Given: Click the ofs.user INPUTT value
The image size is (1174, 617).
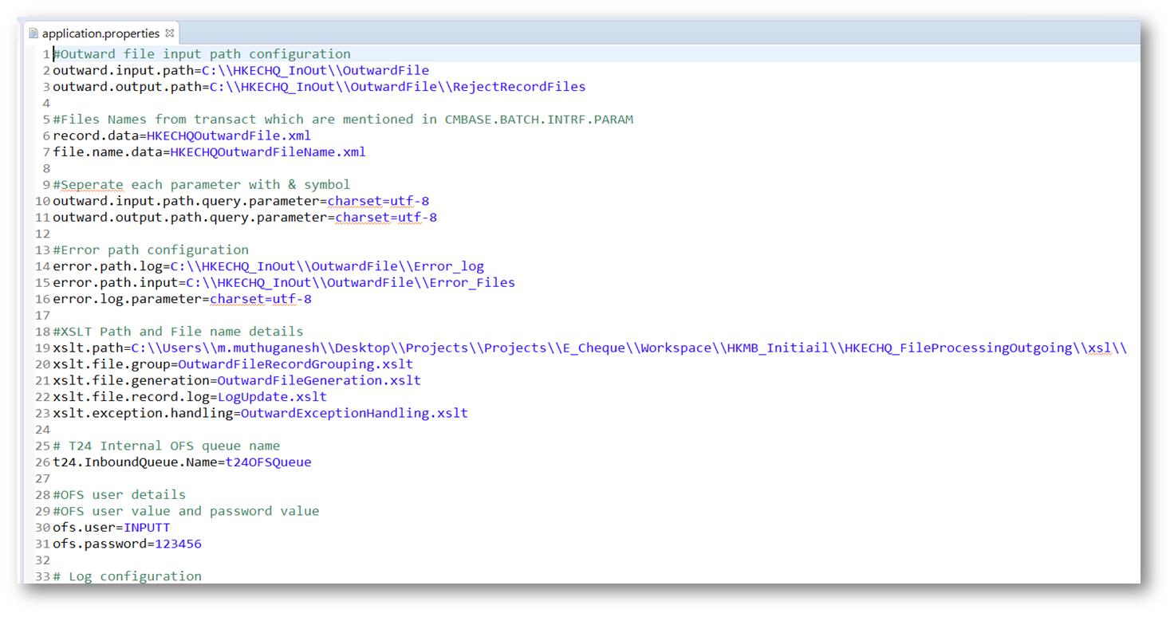Looking at the screenshot, I should pos(147,528).
